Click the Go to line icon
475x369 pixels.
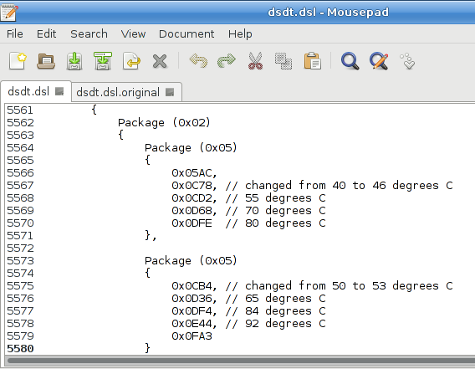(x=407, y=61)
